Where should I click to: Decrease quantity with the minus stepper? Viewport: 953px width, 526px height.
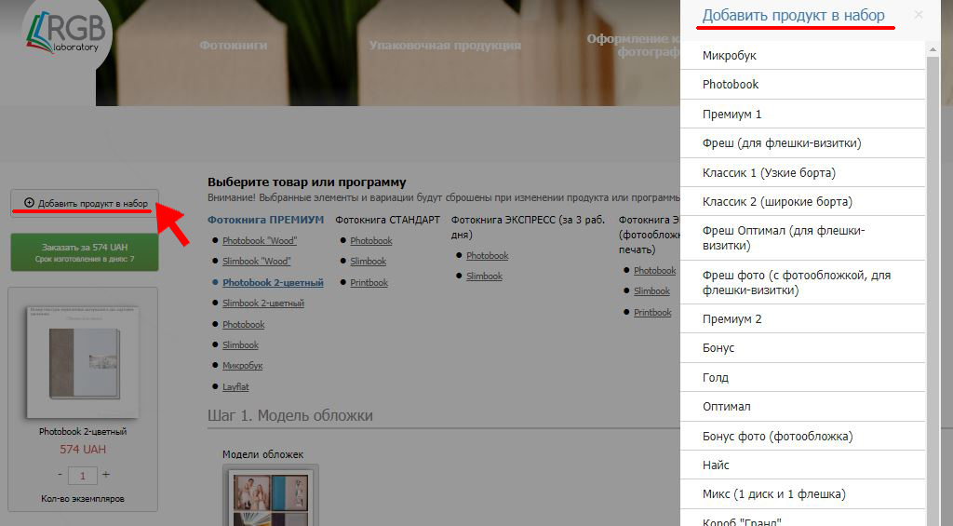pos(59,475)
